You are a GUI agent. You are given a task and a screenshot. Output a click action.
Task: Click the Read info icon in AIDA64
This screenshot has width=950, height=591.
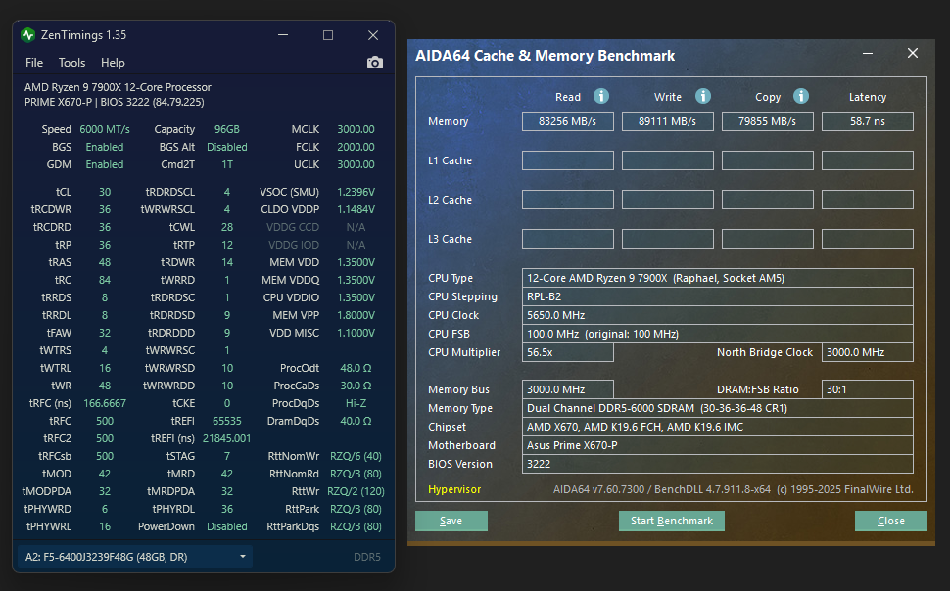click(600, 96)
